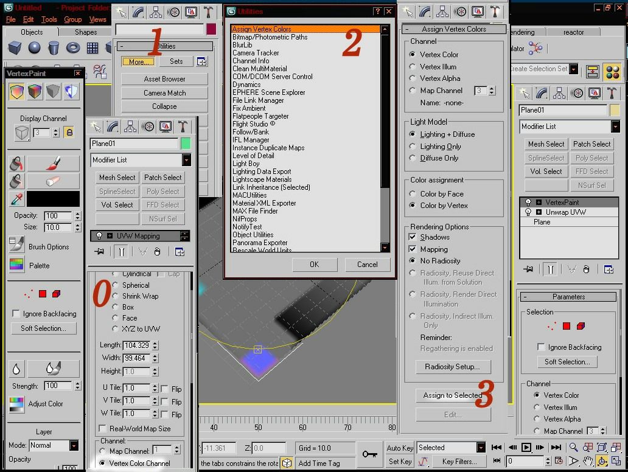The width and height of the screenshot is (628, 472).
Task: Expand the VertexPaint modifier plus icon
Action: [539, 202]
